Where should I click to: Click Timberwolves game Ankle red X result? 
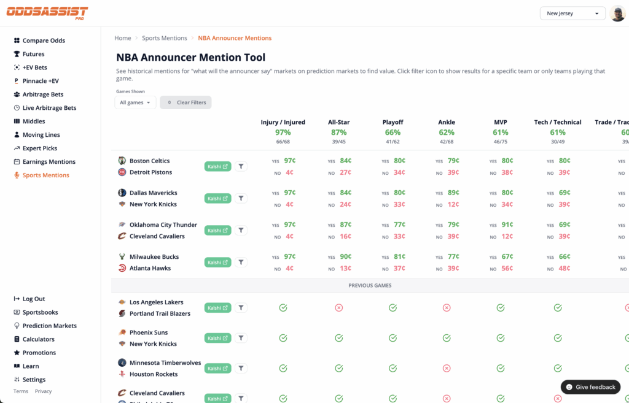(447, 368)
